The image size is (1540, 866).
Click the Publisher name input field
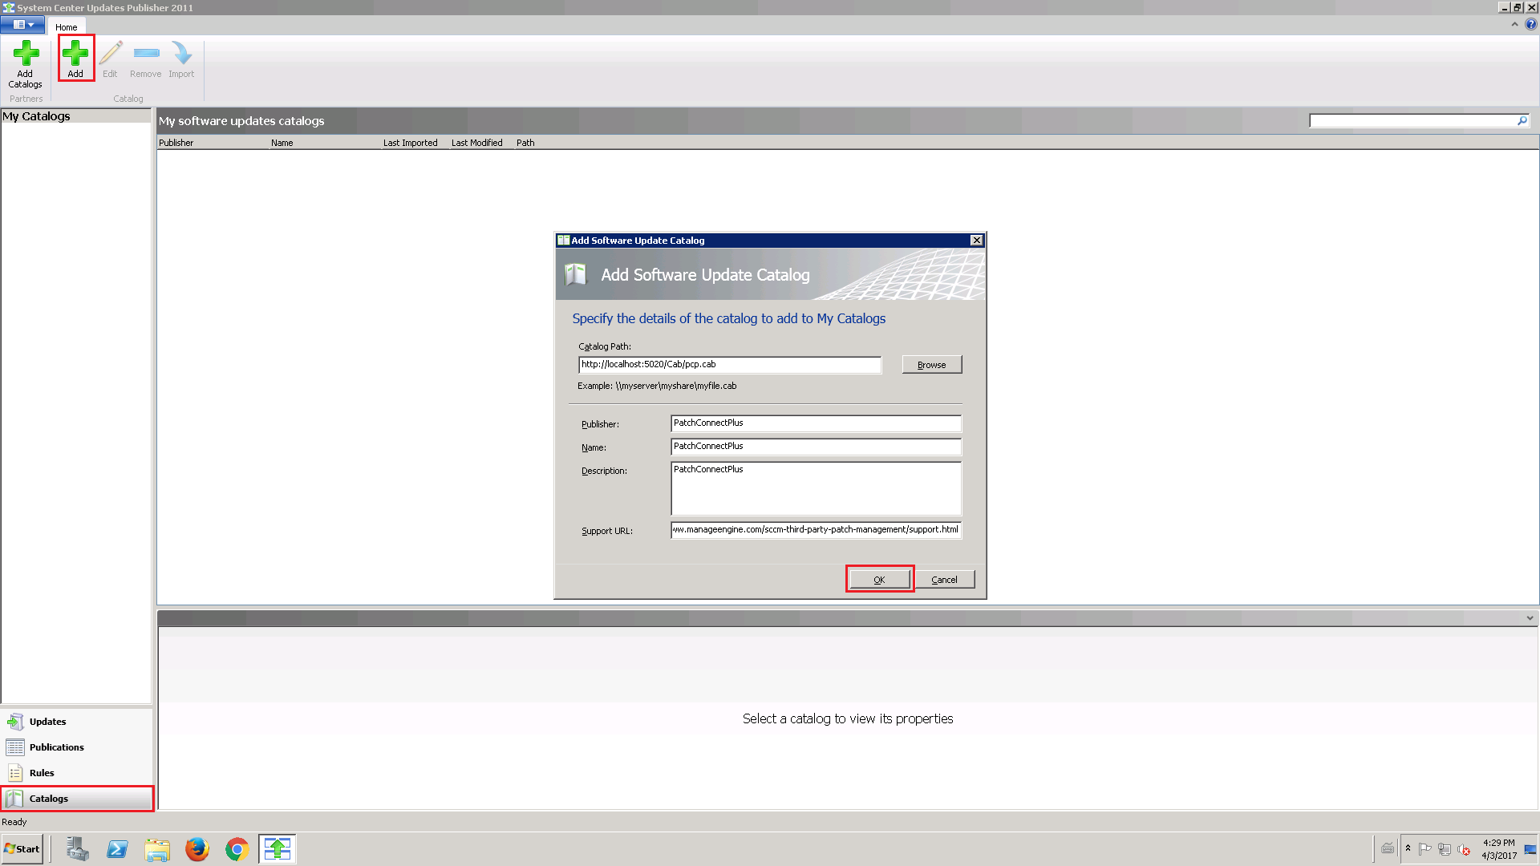(814, 422)
